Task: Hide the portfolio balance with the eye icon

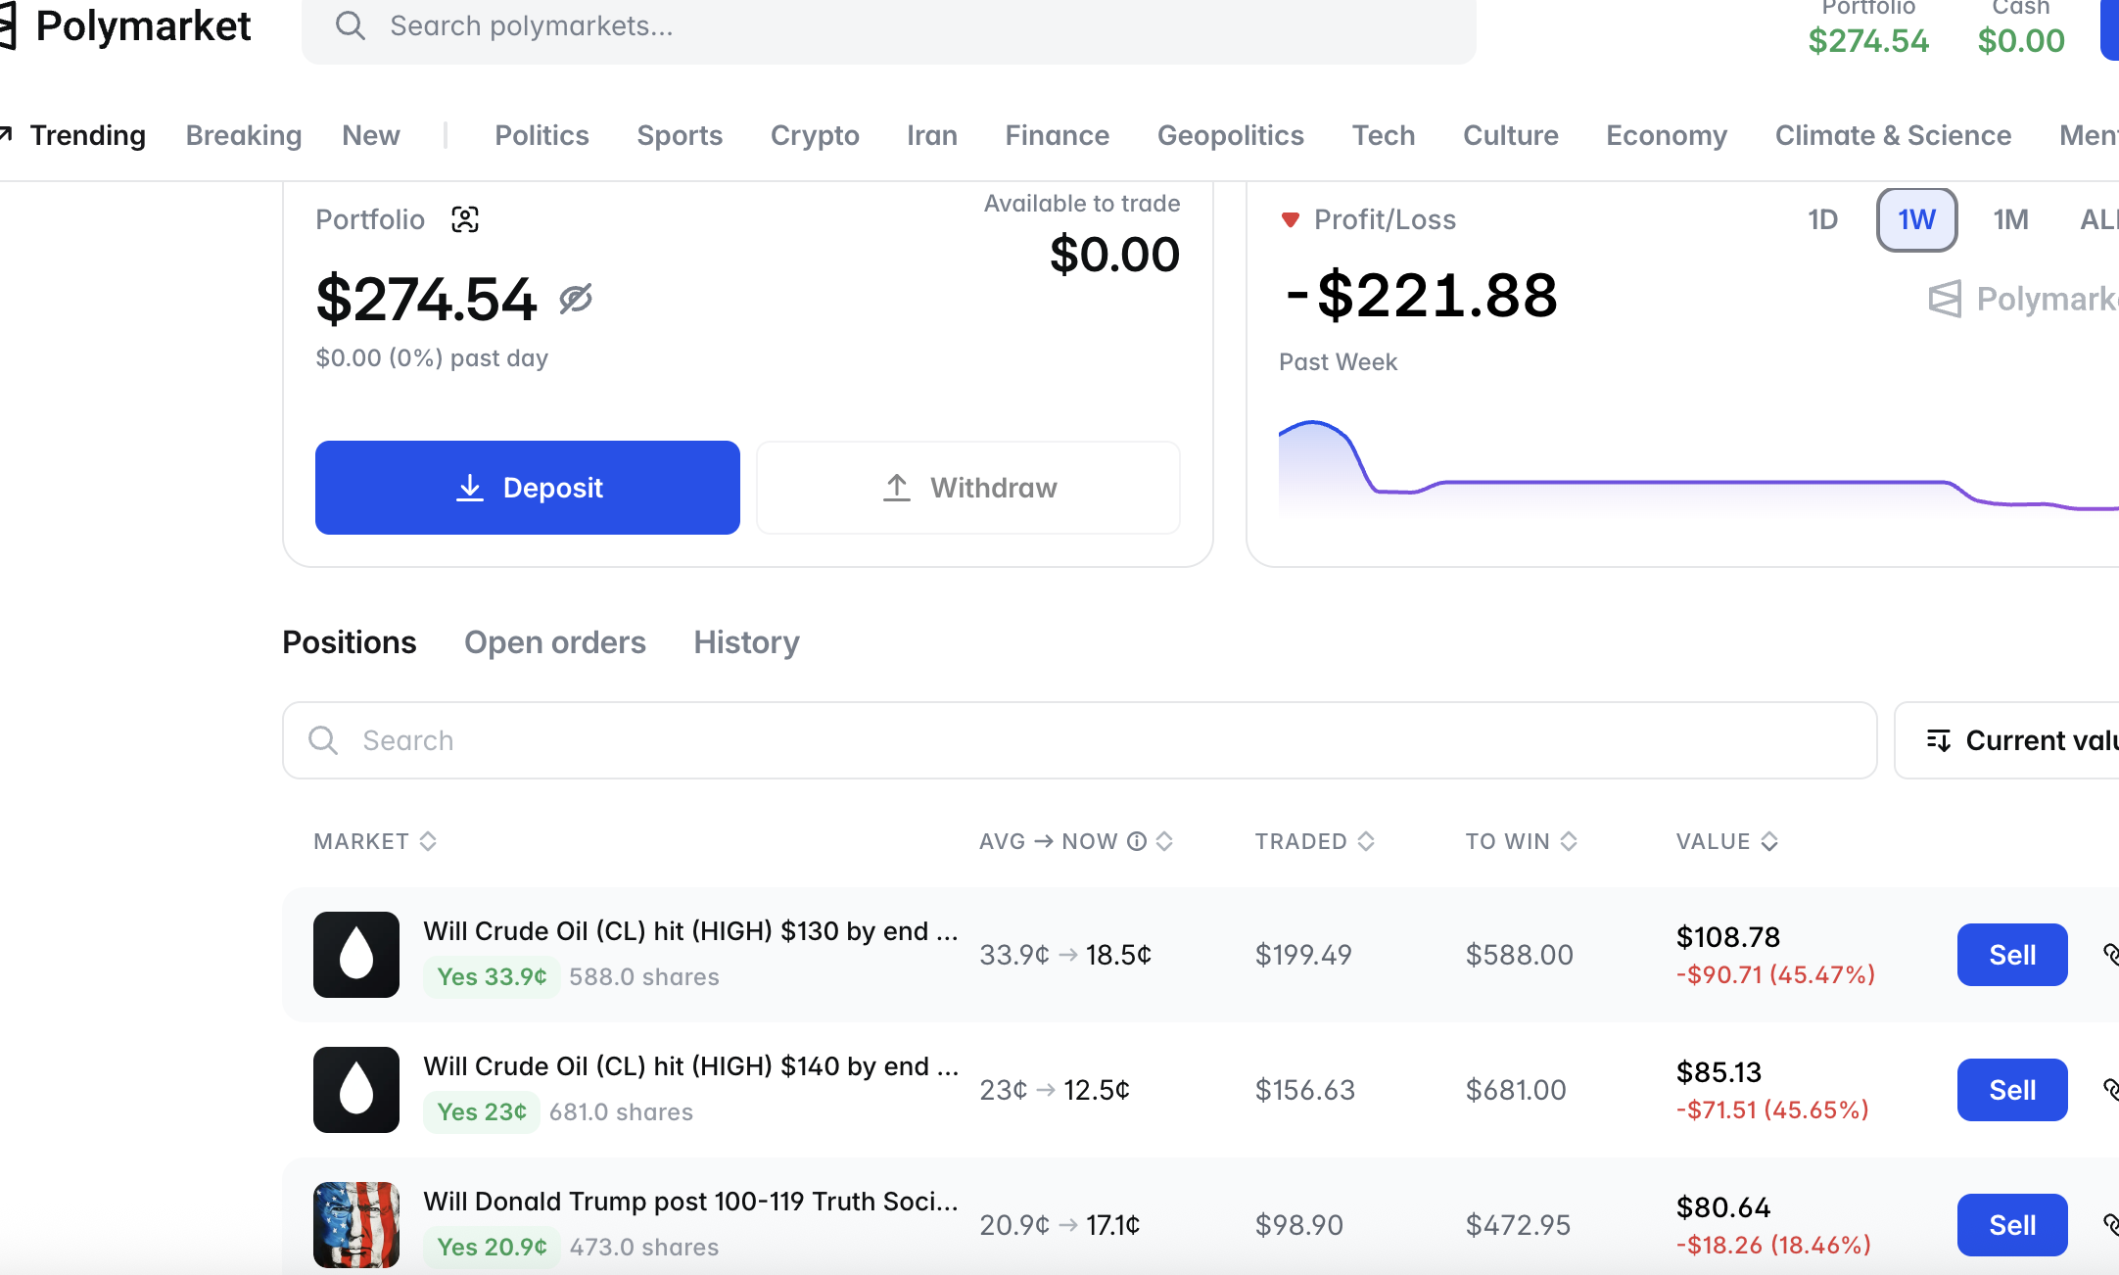Action: tap(576, 299)
